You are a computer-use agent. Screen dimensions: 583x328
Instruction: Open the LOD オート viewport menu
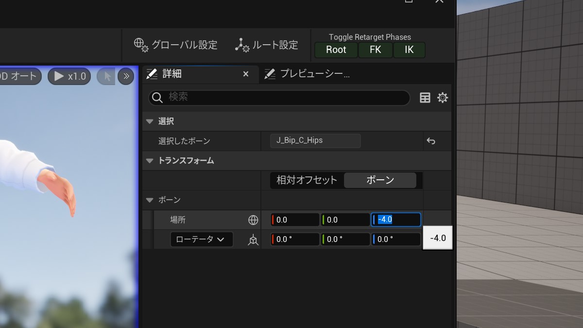point(19,76)
